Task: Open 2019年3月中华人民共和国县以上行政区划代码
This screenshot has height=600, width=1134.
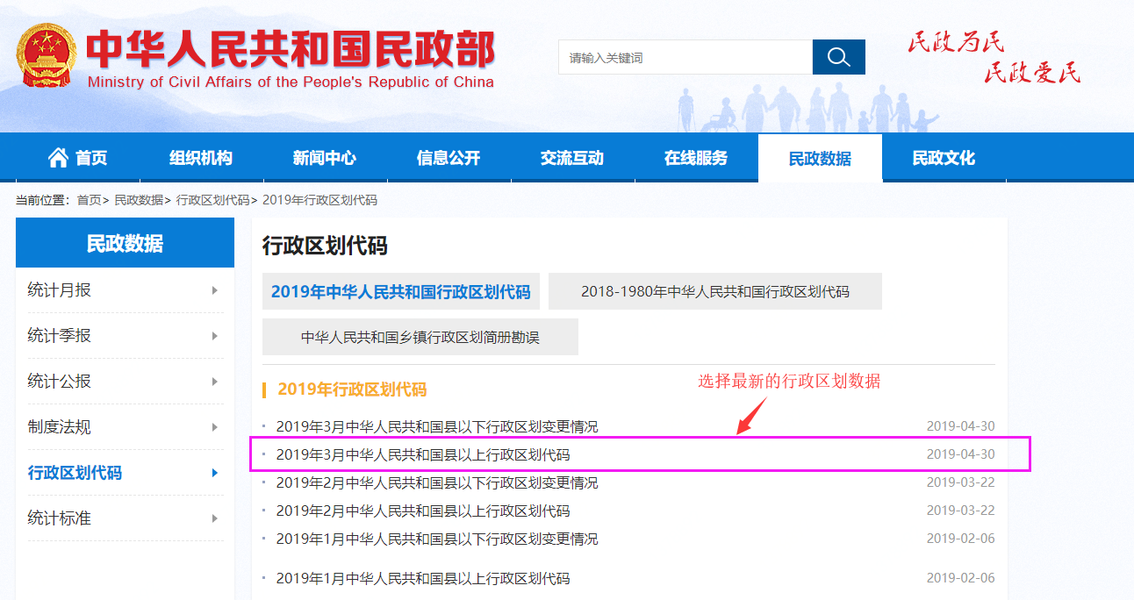Action: click(423, 455)
